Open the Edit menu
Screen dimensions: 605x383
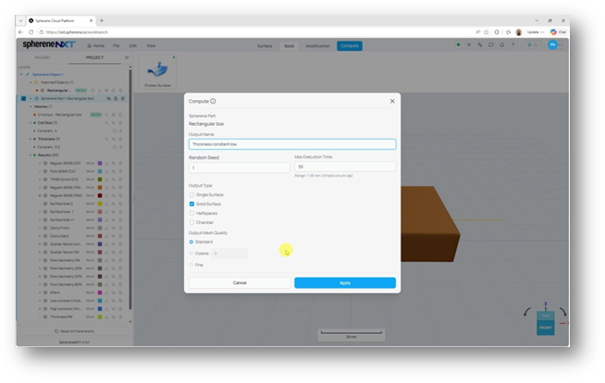point(132,45)
